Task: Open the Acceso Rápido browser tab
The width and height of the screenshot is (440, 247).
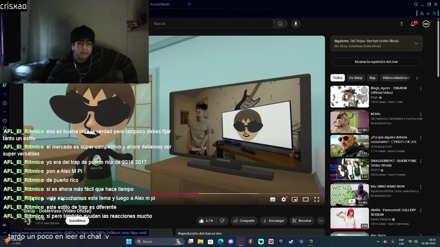Action: tap(160, 4)
